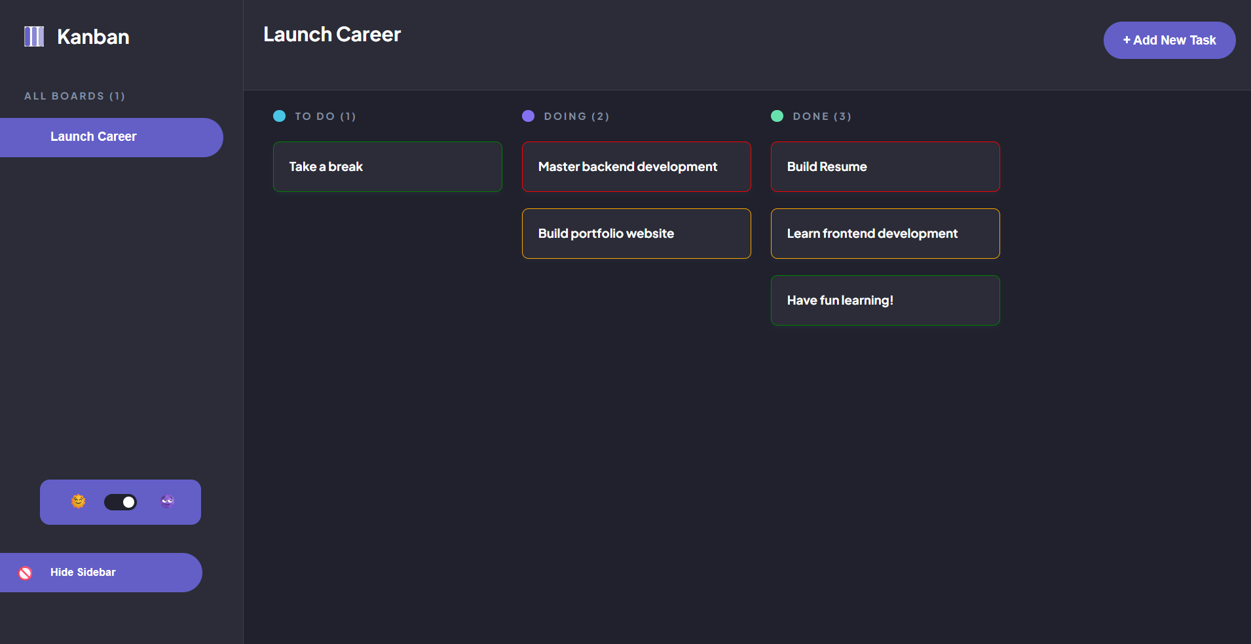The height and width of the screenshot is (644, 1251).
Task: Click the Kanban logo icon
Action: (34, 37)
